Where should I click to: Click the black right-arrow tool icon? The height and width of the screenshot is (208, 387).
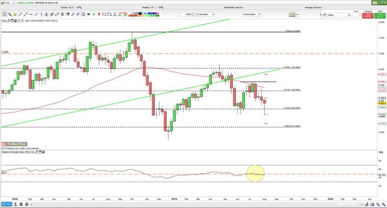[x=88, y=14]
